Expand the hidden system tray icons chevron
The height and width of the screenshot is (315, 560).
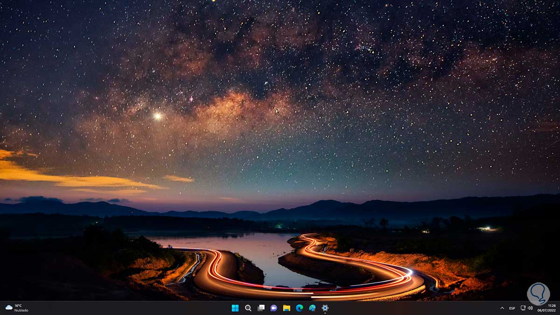502,308
